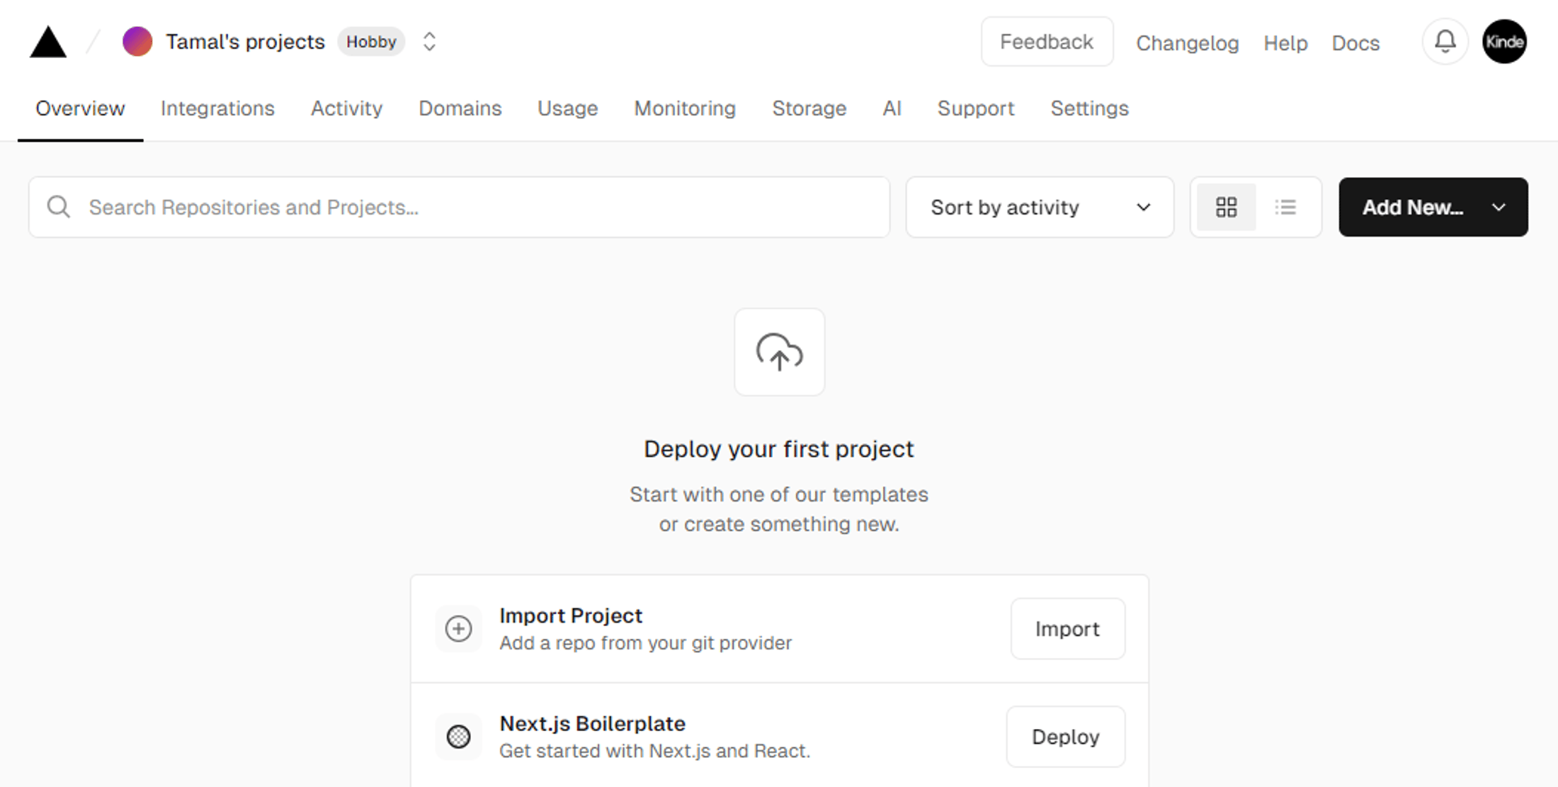The height and width of the screenshot is (787, 1558).
Task: Open the Changelog link
Action: click(1187, 43)
